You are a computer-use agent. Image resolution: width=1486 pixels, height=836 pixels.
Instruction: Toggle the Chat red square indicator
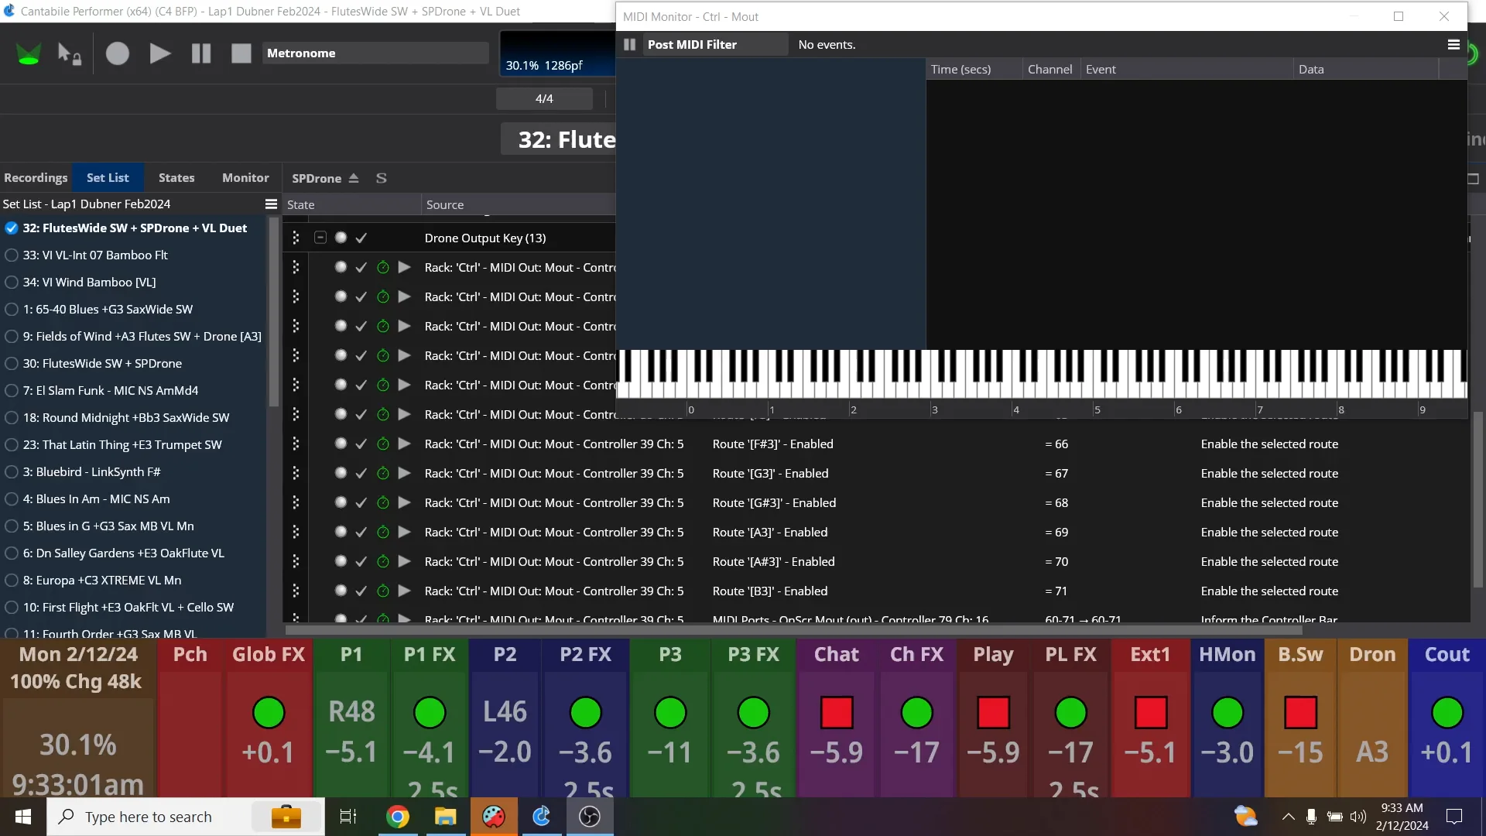836,712
